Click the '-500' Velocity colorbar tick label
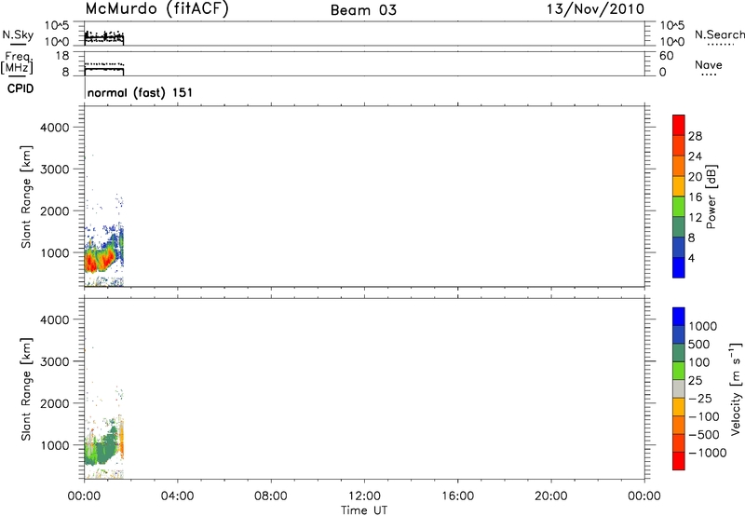The width and height of the screenshot is (745, 516). click(703, 434)
